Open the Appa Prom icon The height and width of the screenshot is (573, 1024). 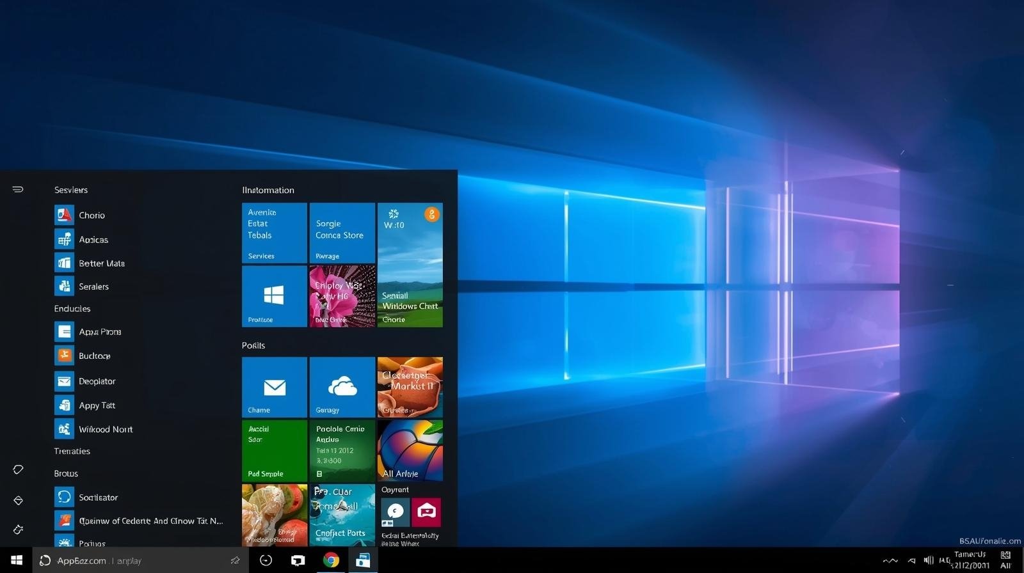[x=64, y=331]
